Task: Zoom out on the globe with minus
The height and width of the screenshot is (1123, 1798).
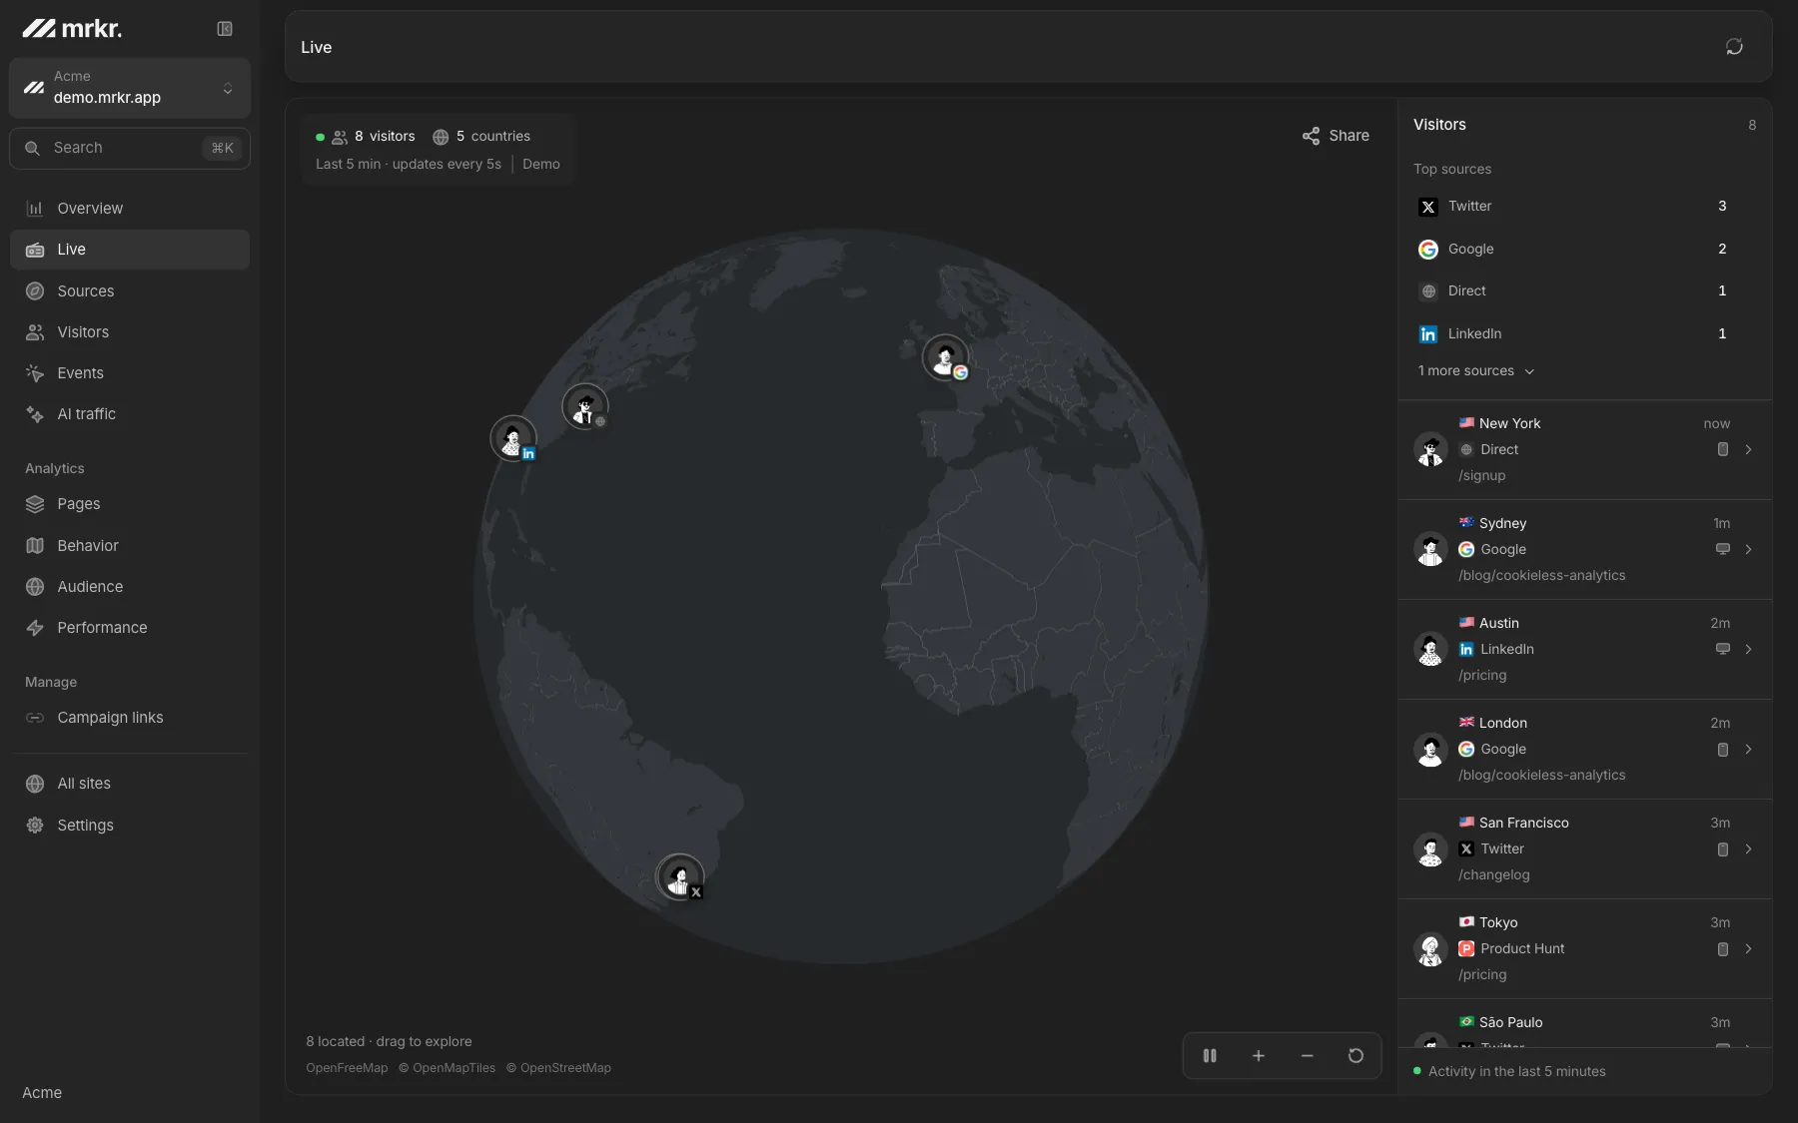Action: pyautogui.click(x=1307, y=1056)
